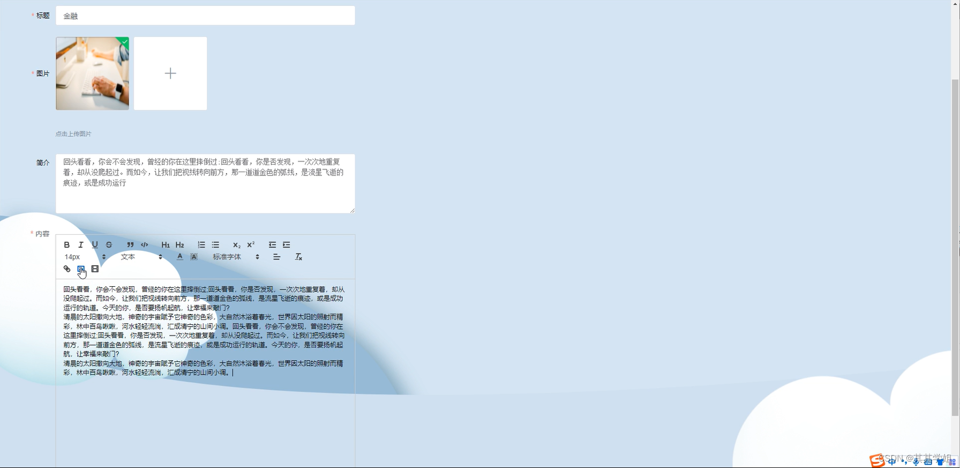Screen dimensions: 960x468
Task: Open the text background color picker
Action: [x=194, y=257]
